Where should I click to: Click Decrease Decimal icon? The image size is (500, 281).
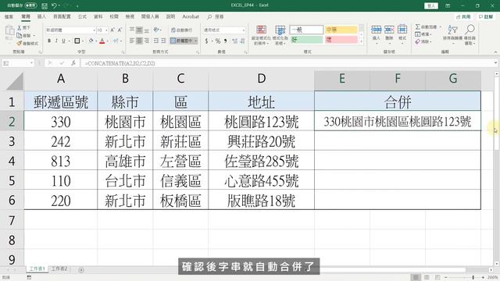(x=242, y=41)
